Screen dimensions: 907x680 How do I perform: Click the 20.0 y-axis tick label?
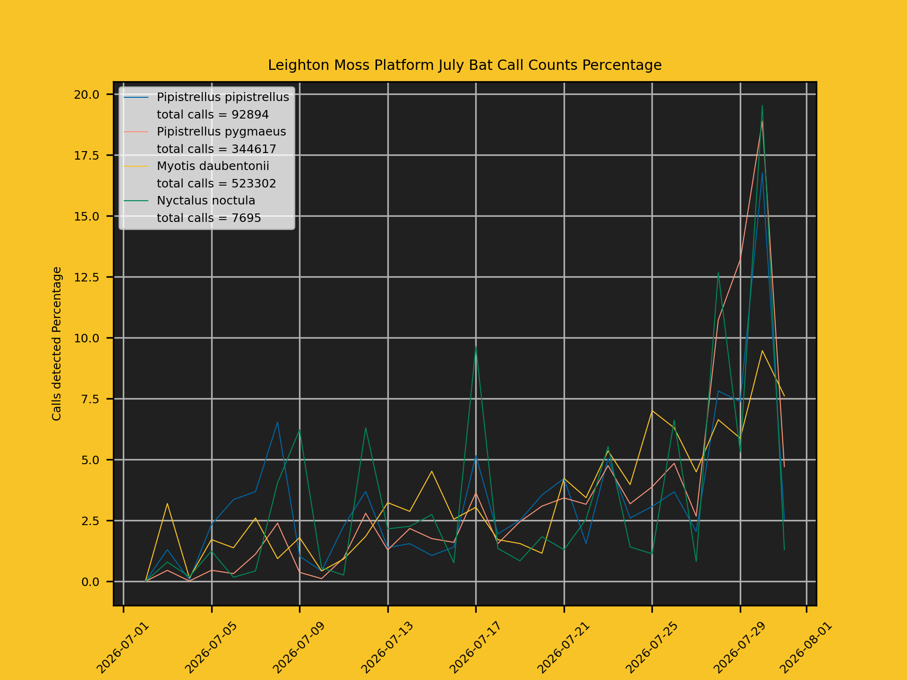87,94
